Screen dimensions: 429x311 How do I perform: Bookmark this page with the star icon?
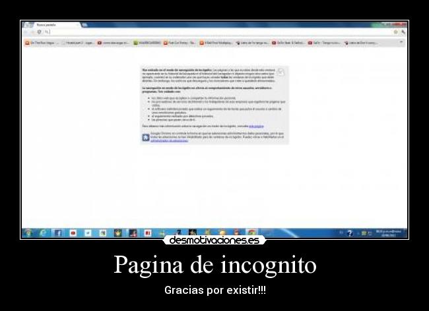[395, 32]
